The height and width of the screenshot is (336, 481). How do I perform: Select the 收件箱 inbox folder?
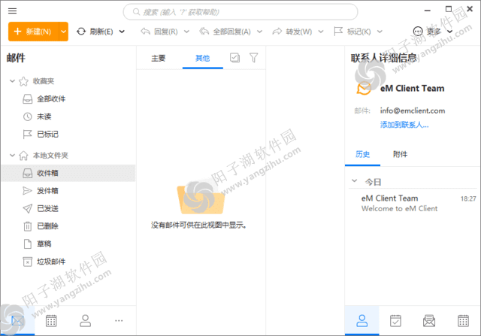click(x=68, y=173)
